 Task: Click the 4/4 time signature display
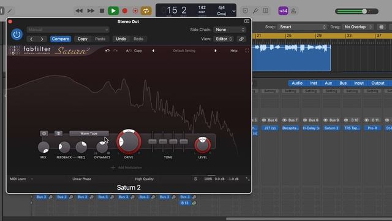click(221, 8)
